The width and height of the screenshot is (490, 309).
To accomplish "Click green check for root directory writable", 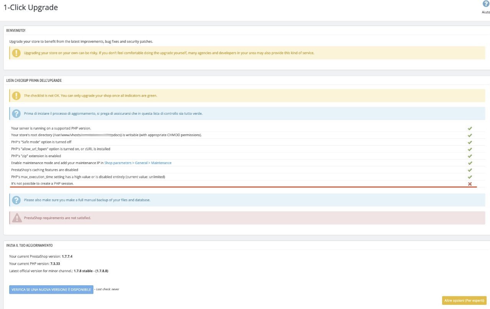I will (x=470, y=135).
